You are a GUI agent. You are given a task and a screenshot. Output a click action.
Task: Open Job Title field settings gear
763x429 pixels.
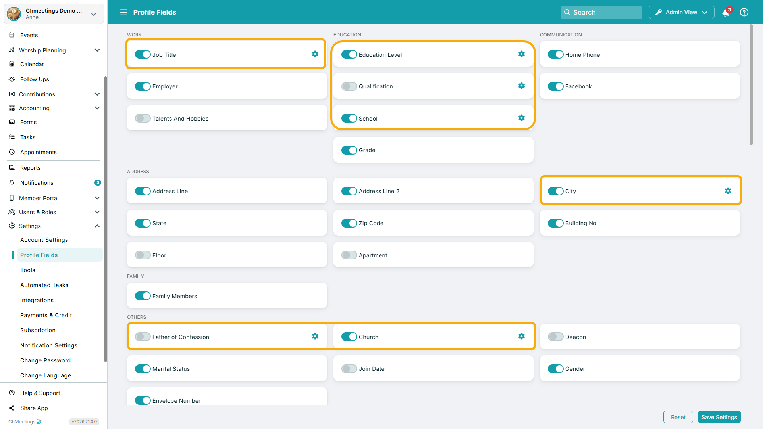(315, 54)
